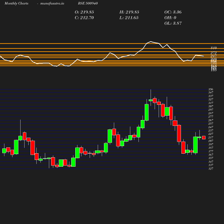This screenshot has width=224, height=224.
Task: Click the peak of the white line chart
Action: click(x=151, y=42)
